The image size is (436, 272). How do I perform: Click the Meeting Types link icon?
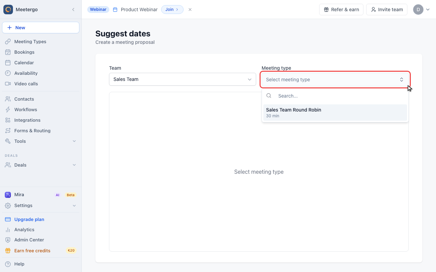click(x=8, y=41)
